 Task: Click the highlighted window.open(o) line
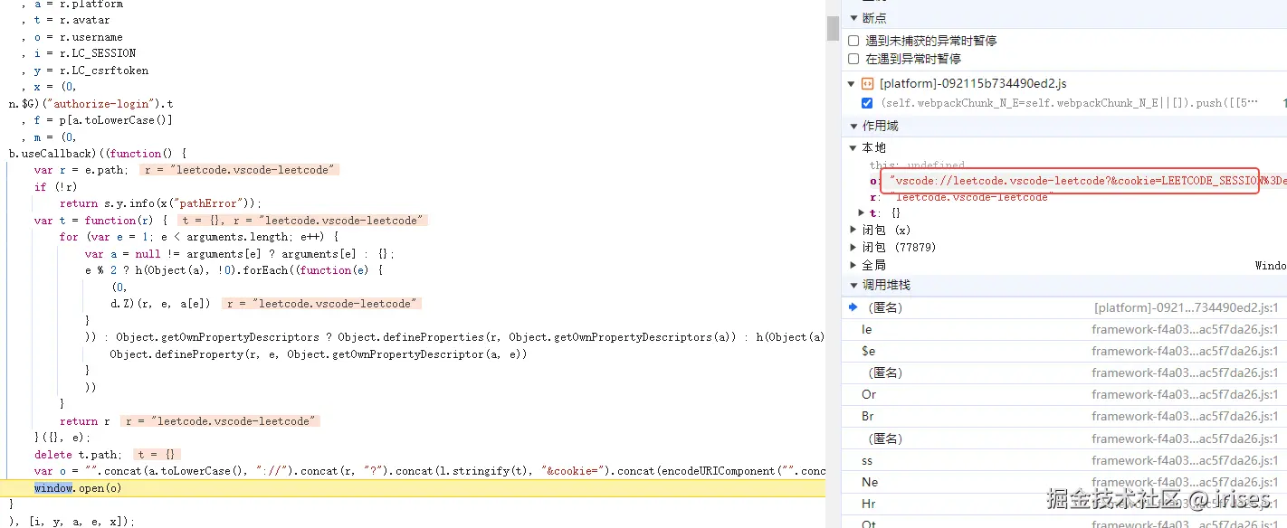click(x=413, y=488)
